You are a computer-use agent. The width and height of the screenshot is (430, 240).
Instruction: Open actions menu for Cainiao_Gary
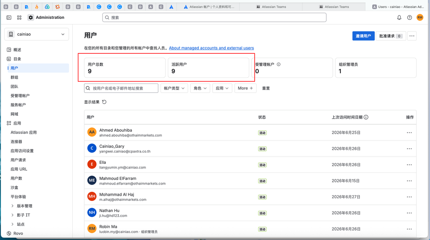[409, 149]
